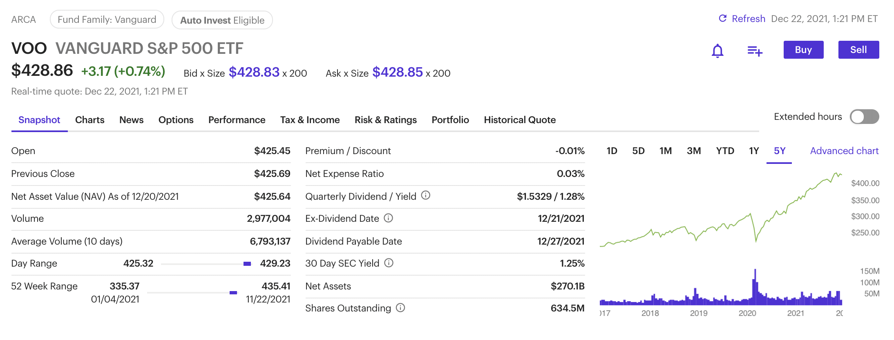This screenshot has width=894, height=340.
Task: Click the Fund Family: Vanguard tag
Action: point(107,20)
